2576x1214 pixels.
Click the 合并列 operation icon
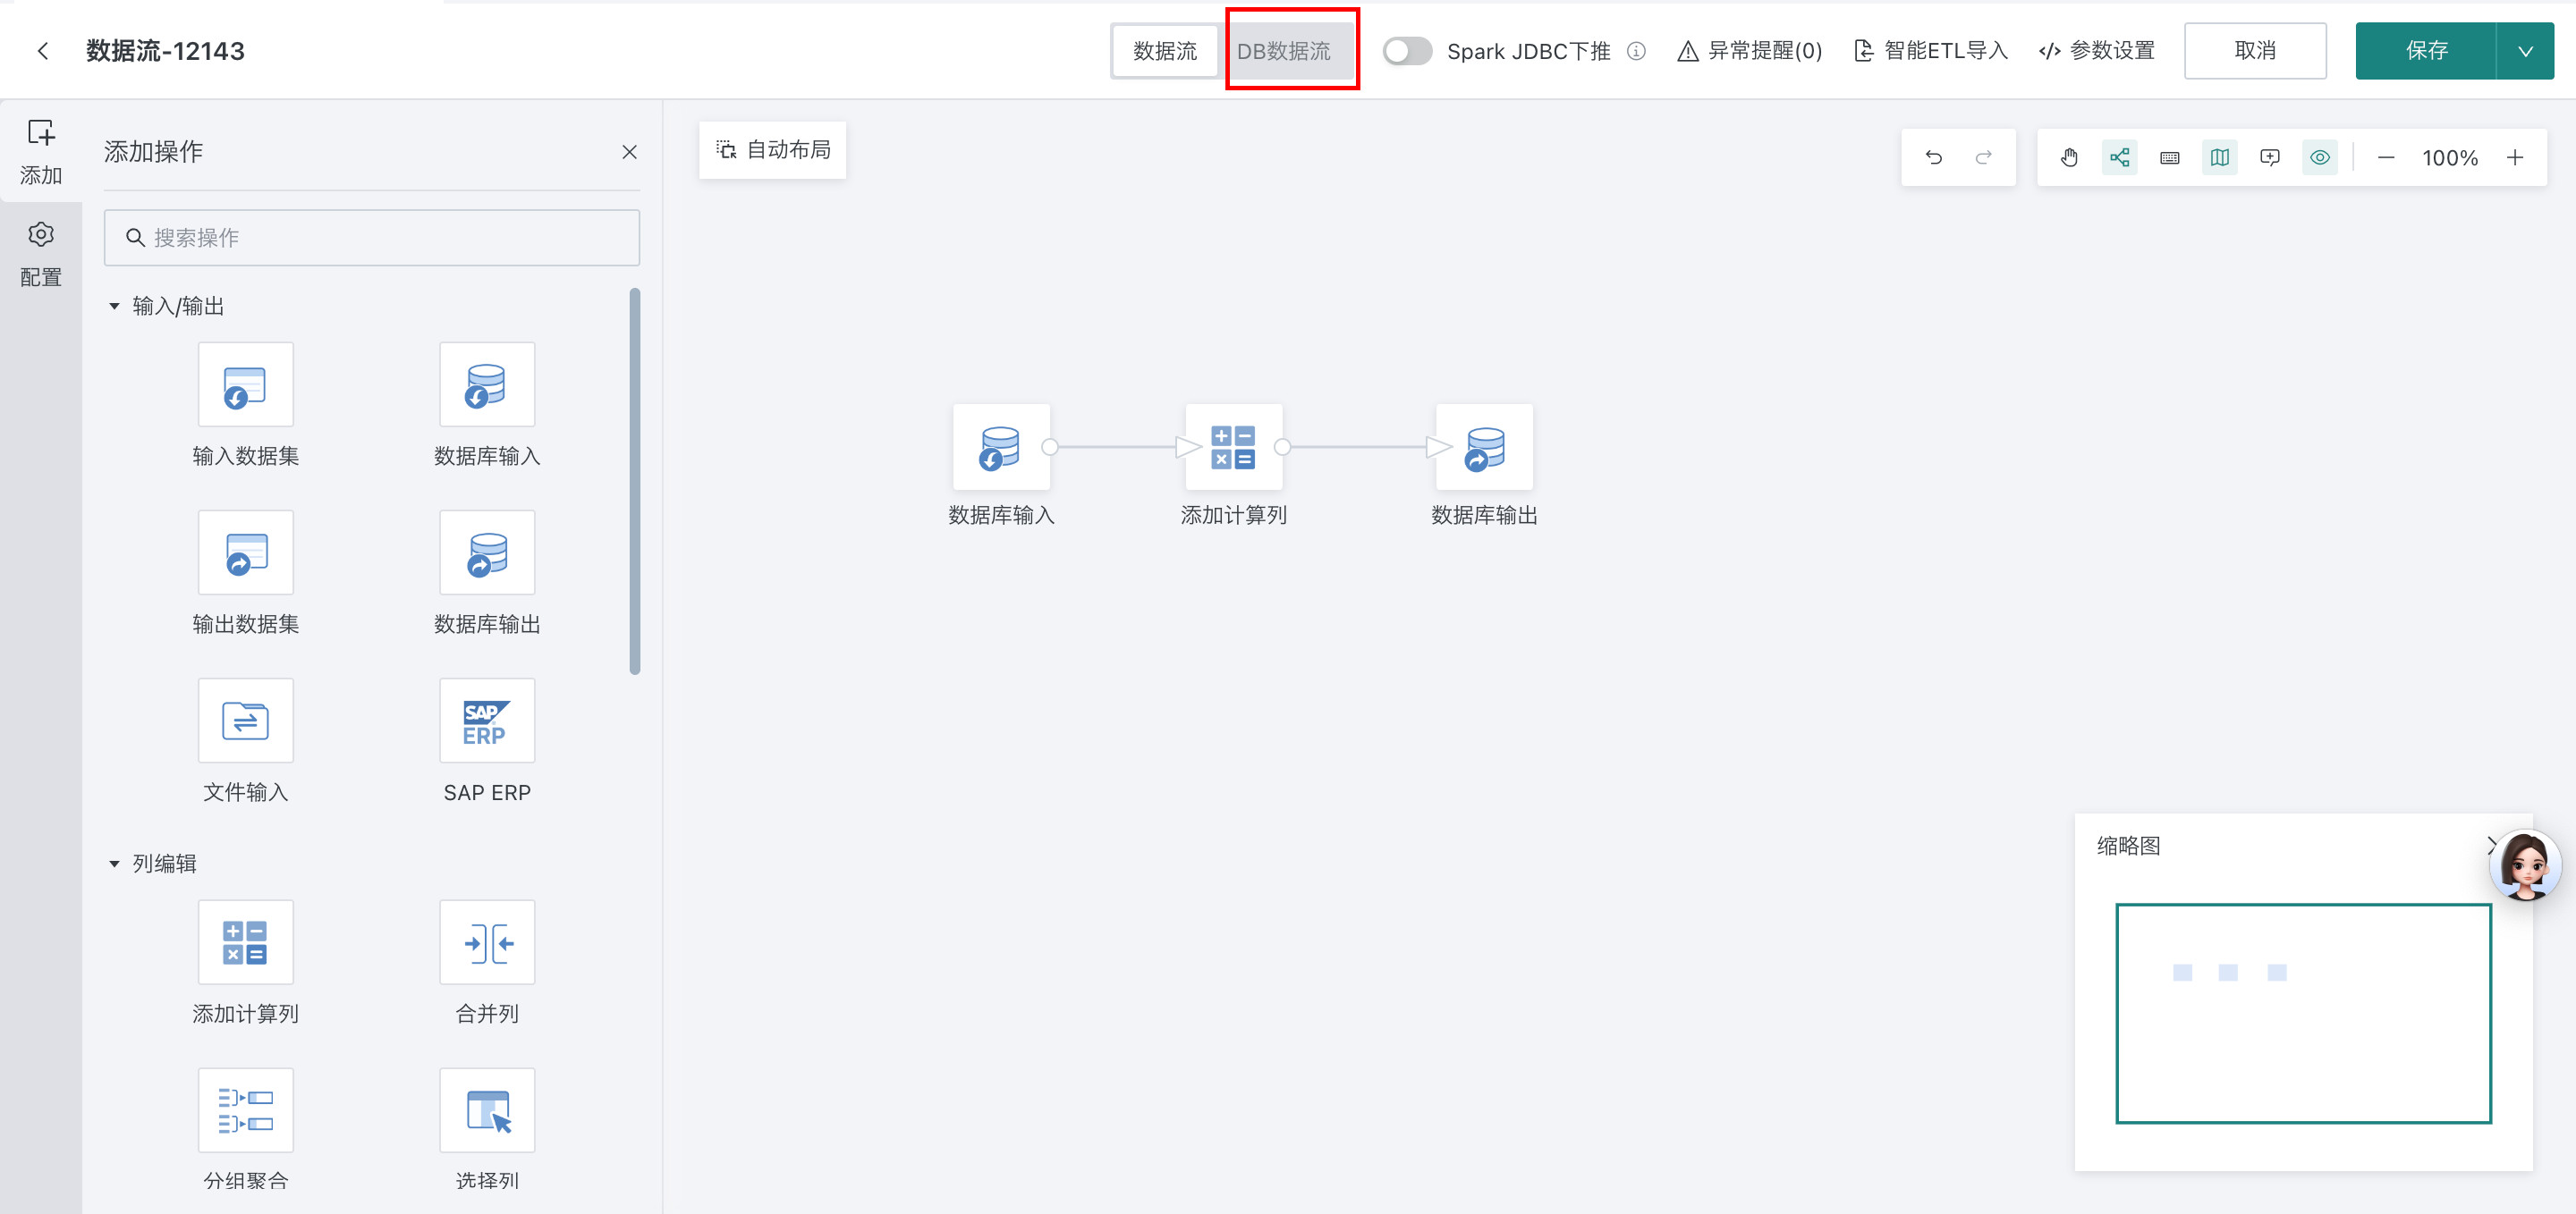(487, 942)
